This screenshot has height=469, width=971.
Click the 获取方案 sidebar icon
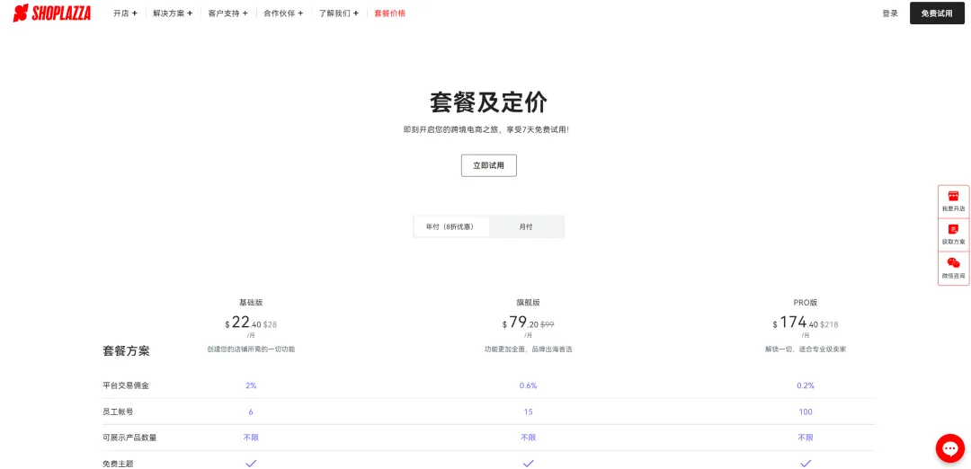[953, 234]
